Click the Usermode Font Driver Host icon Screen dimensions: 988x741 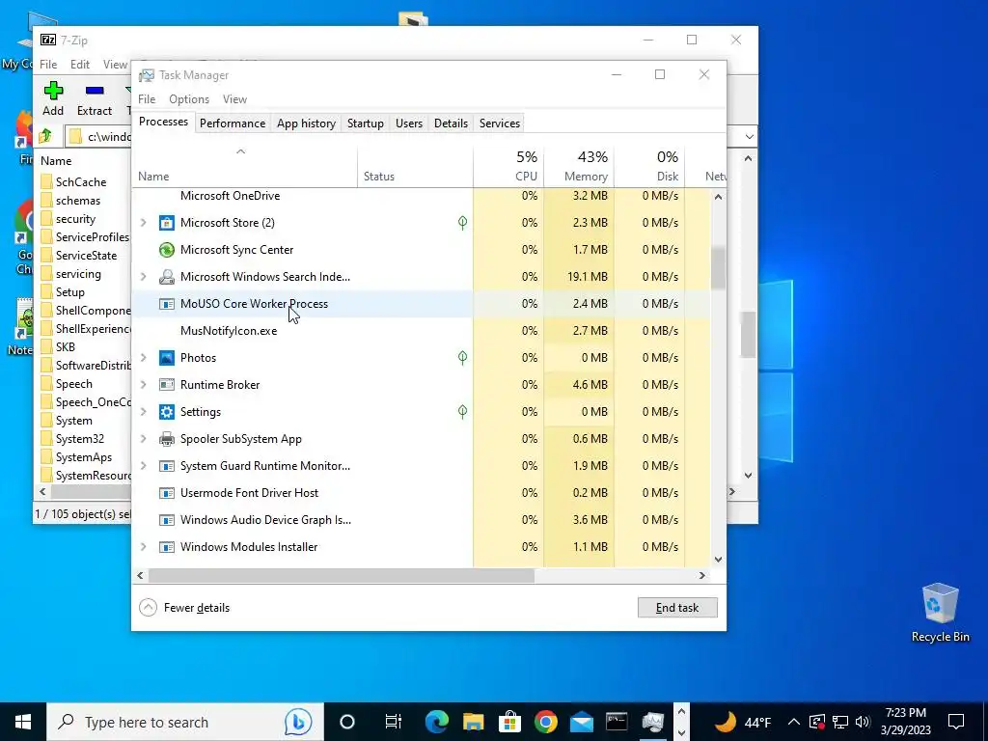point(166,493)
